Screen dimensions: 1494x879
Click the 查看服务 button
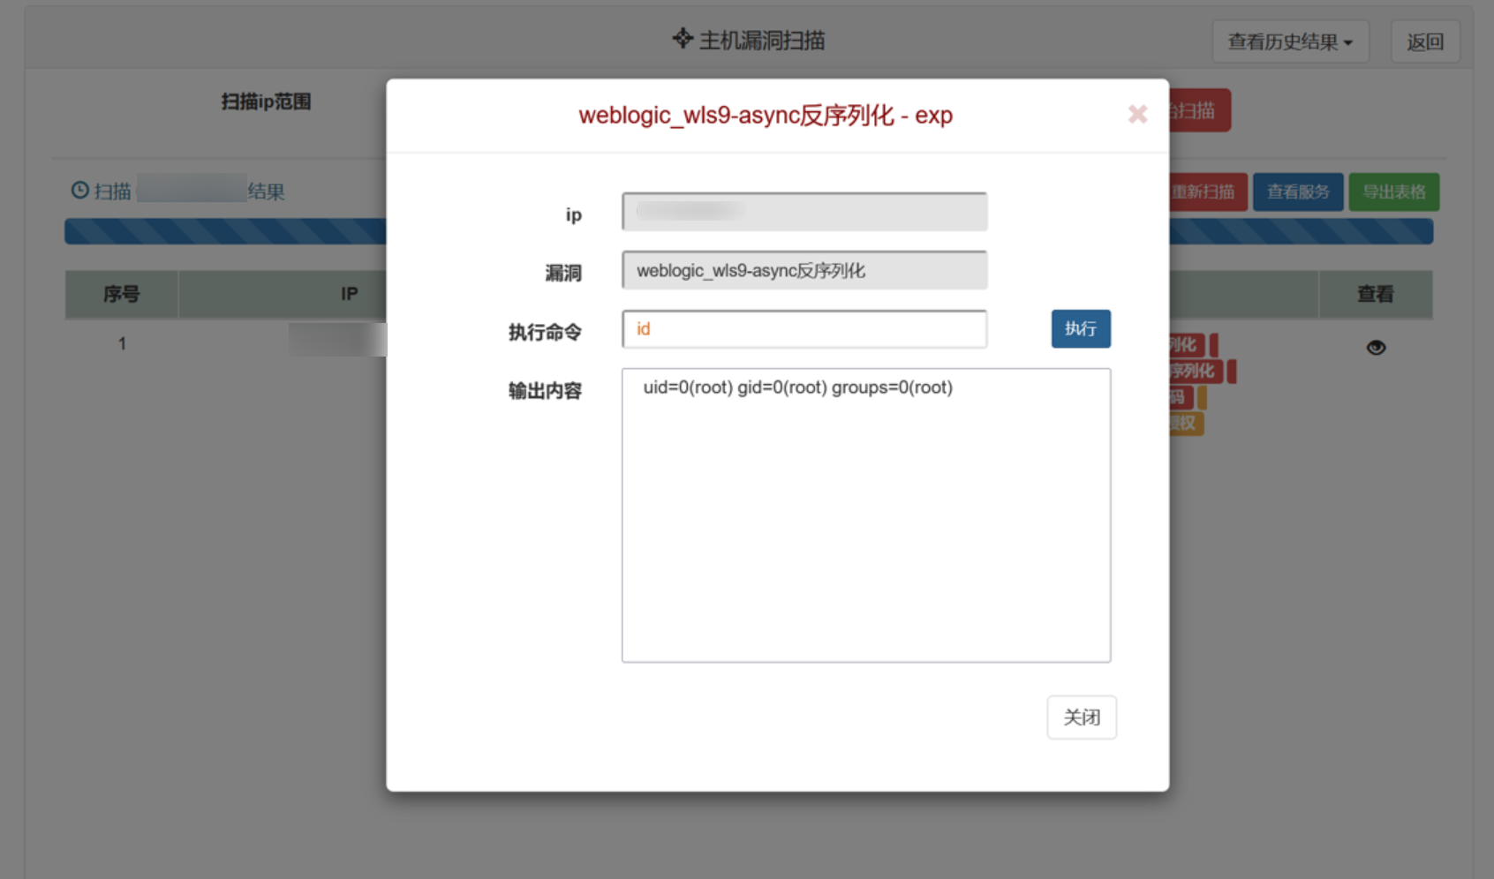(1298, 192)
